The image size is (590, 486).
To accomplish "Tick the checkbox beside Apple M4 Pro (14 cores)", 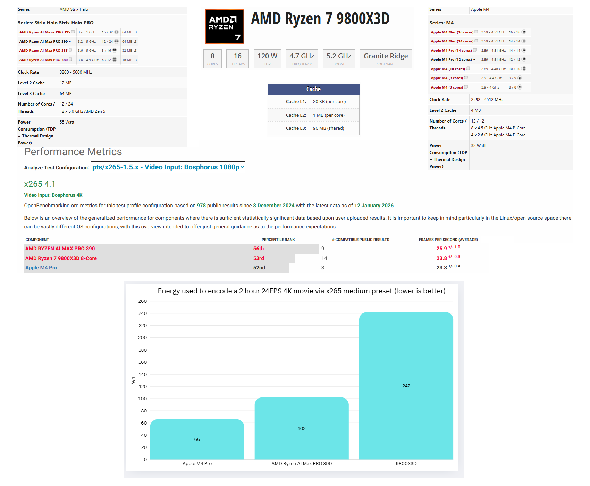I will (475, 50).
